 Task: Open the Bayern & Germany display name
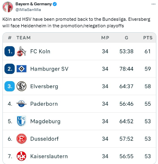[x=33, y=4]
